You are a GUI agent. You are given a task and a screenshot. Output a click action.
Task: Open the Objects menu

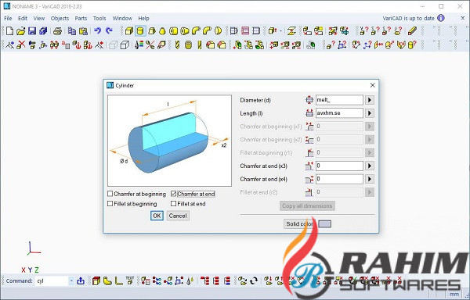coord(60,18)
